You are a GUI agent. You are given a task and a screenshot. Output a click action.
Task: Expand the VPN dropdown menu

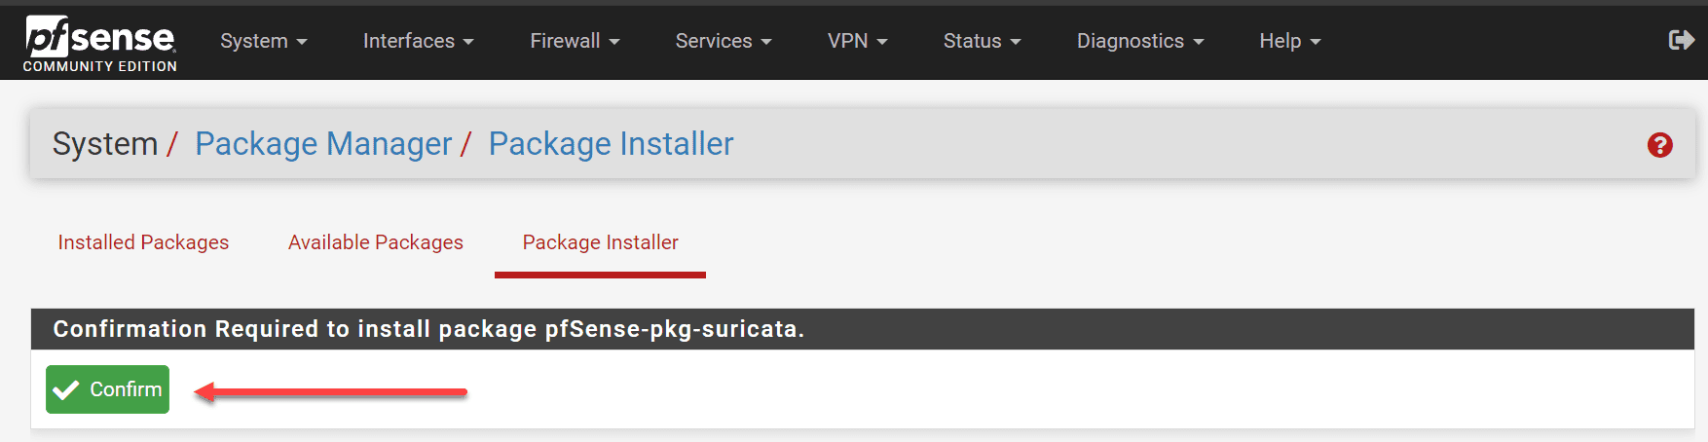857,41
